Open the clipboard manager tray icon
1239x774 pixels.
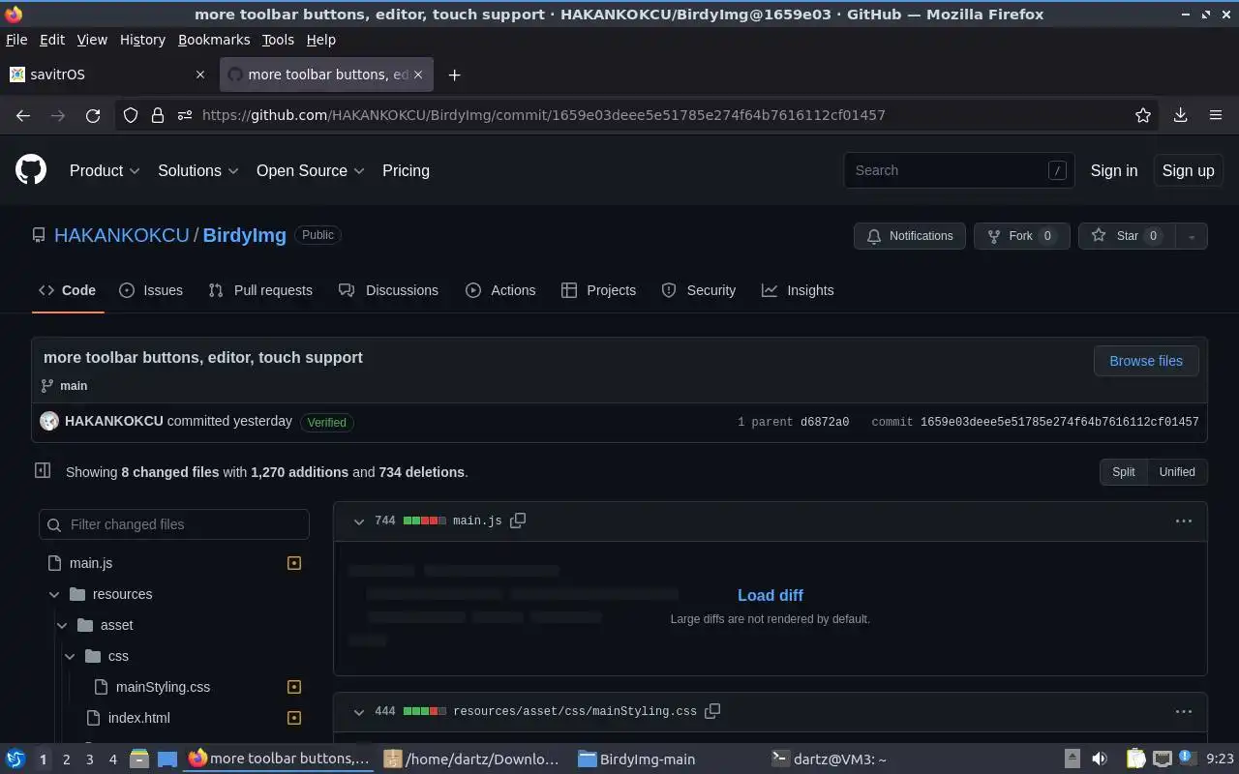[1136, 759]
